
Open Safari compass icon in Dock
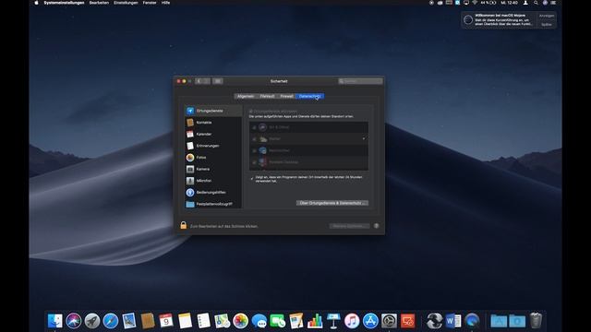click(111, 321)
